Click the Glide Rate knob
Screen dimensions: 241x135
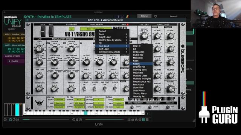[39, 88]
